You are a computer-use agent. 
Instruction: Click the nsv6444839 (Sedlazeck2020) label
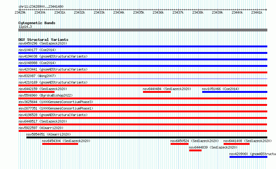click(x=213, y=147)
